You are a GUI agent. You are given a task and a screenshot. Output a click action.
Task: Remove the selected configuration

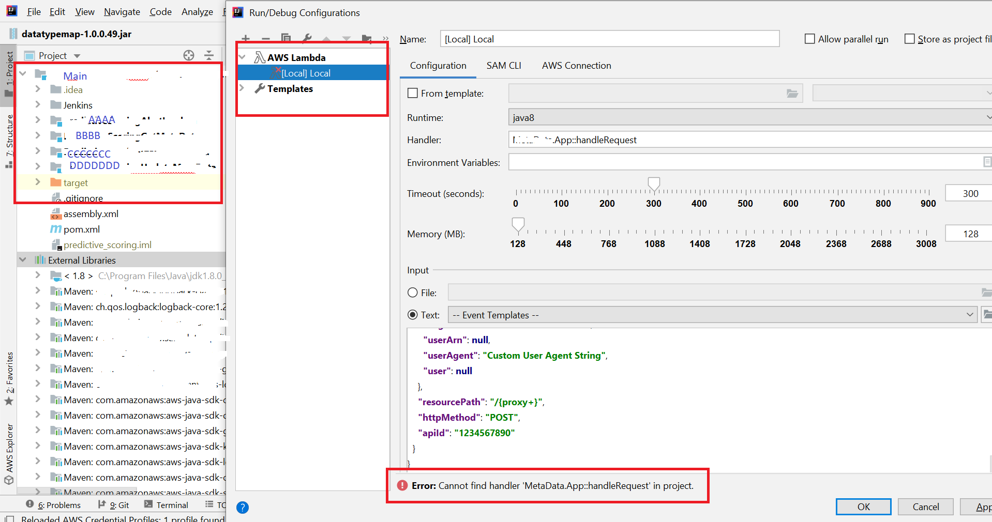(x=266, y=39)
